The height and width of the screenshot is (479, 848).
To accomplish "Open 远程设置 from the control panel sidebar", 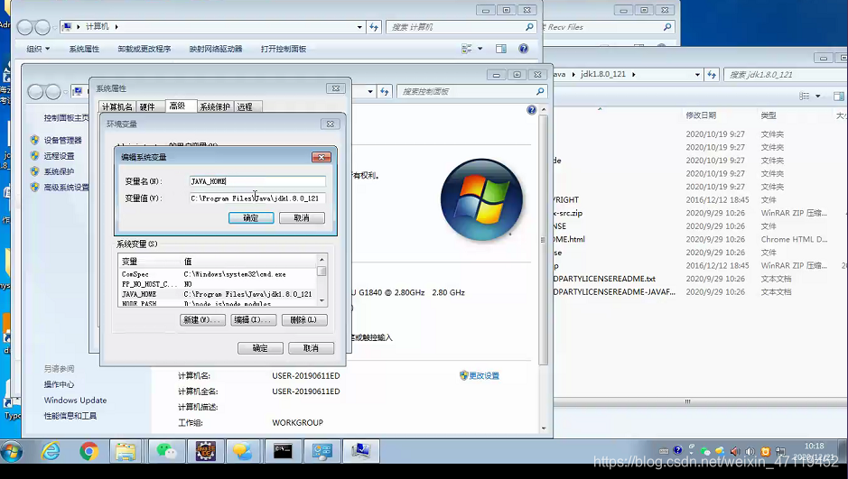I will click(x=59, y=156).
